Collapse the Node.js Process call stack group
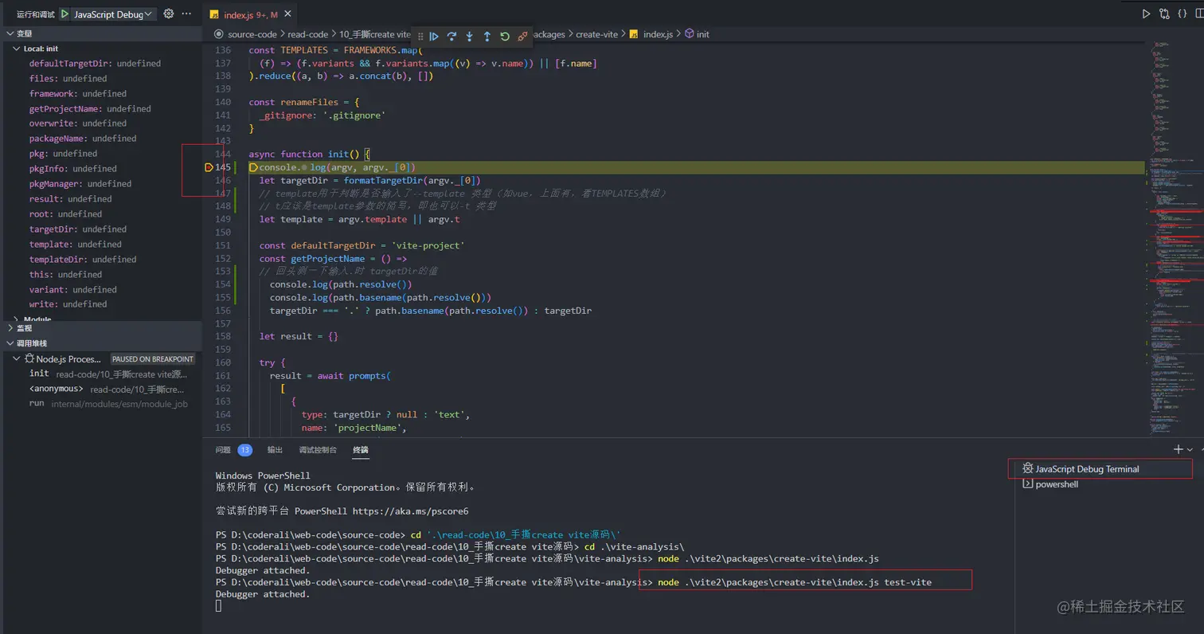1204x634 pixels. (x=17, y=359)
